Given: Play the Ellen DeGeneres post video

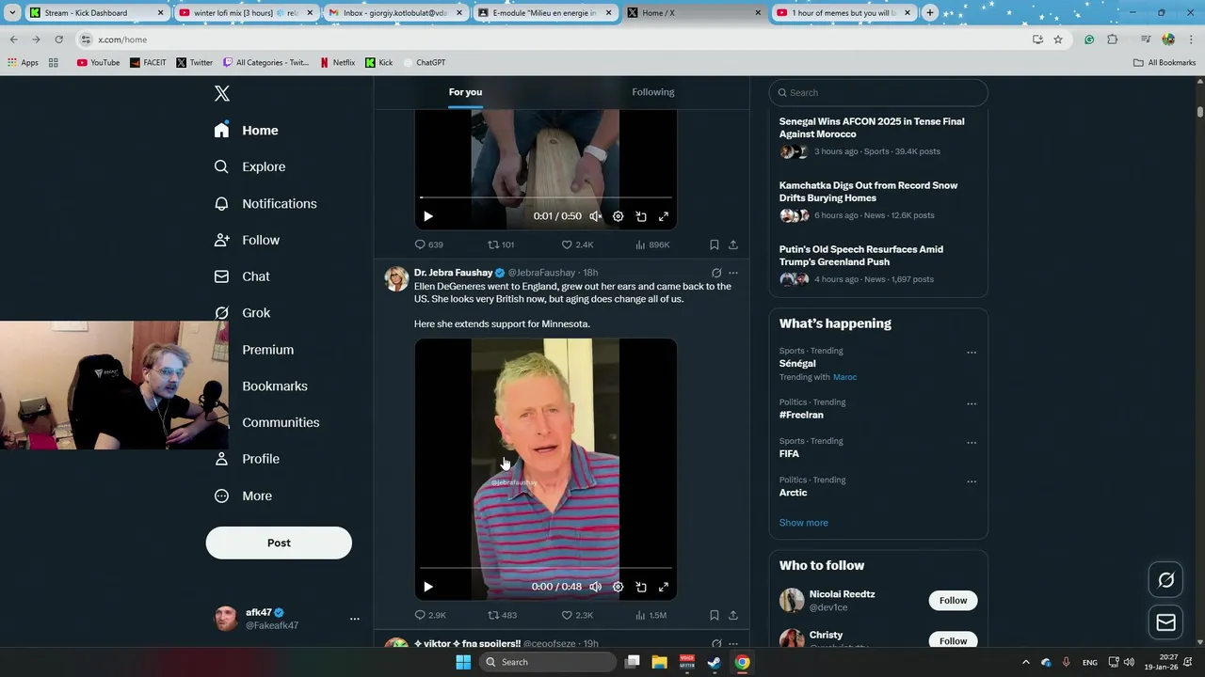Looking at the screenshot, I should point(428,587).
